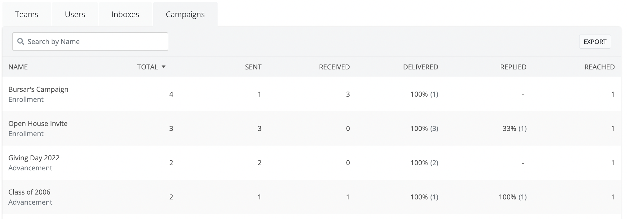Screen dimensions: 627x219
Task: Sort by the RECEIVED column header
Action: tap(334, 67)
